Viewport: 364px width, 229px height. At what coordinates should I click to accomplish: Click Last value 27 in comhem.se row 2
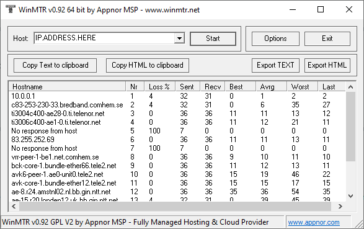[x=326, y=105]
